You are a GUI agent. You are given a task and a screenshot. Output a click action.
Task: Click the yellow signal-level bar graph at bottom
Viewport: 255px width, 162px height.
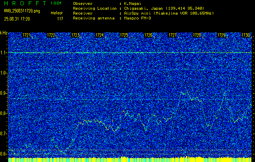[130, 160]
